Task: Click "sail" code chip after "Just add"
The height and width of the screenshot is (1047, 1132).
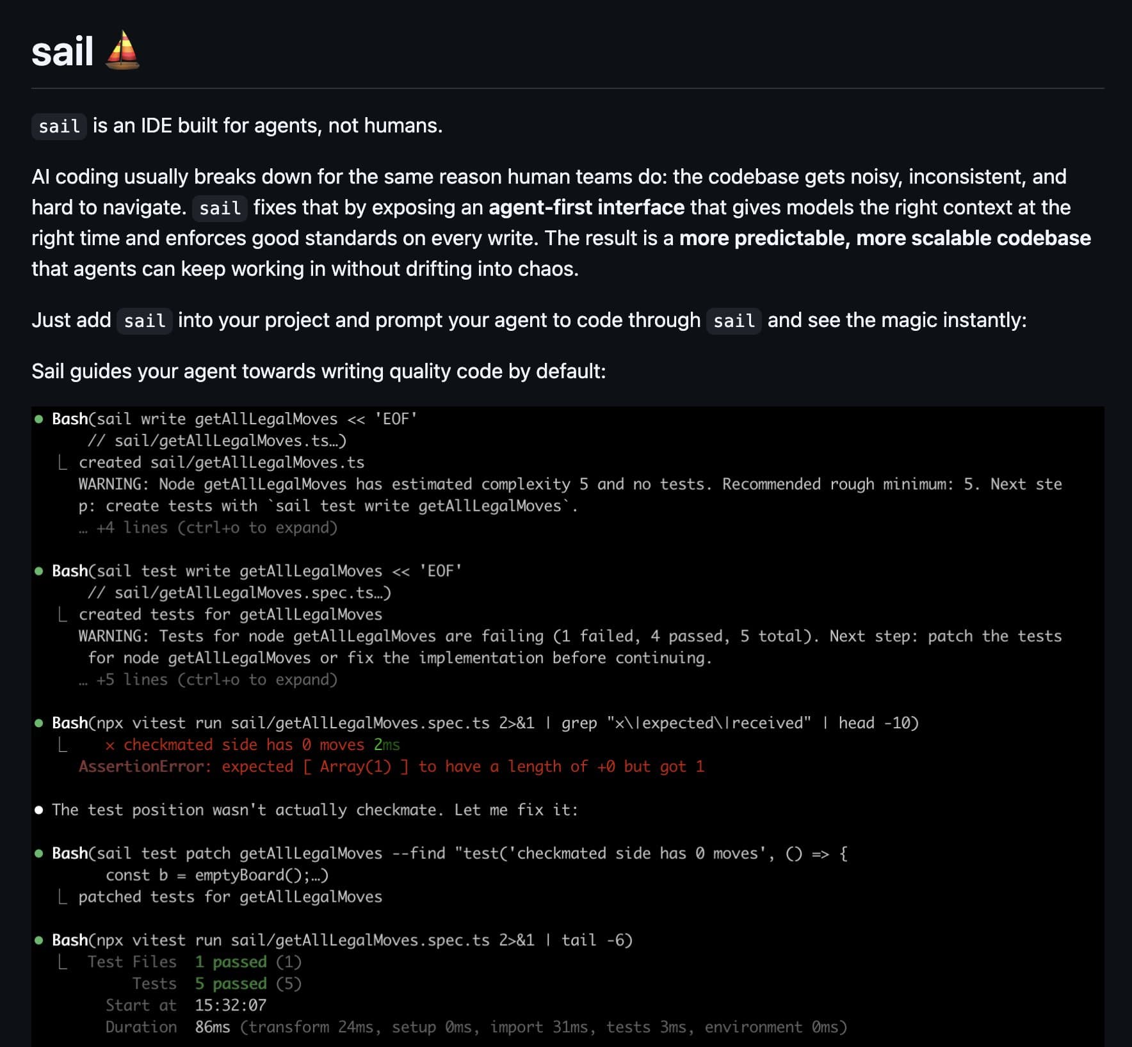Action: [144, 321]
